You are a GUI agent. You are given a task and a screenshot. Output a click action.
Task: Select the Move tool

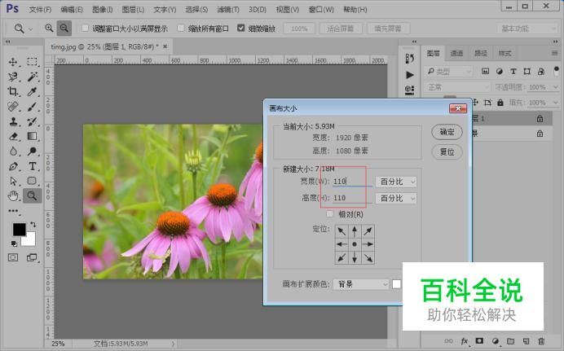(x=13, y=62)
